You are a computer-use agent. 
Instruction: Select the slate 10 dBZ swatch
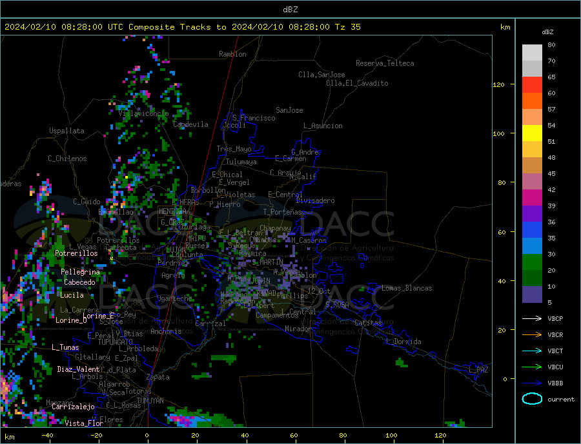(x=532, y=294)
